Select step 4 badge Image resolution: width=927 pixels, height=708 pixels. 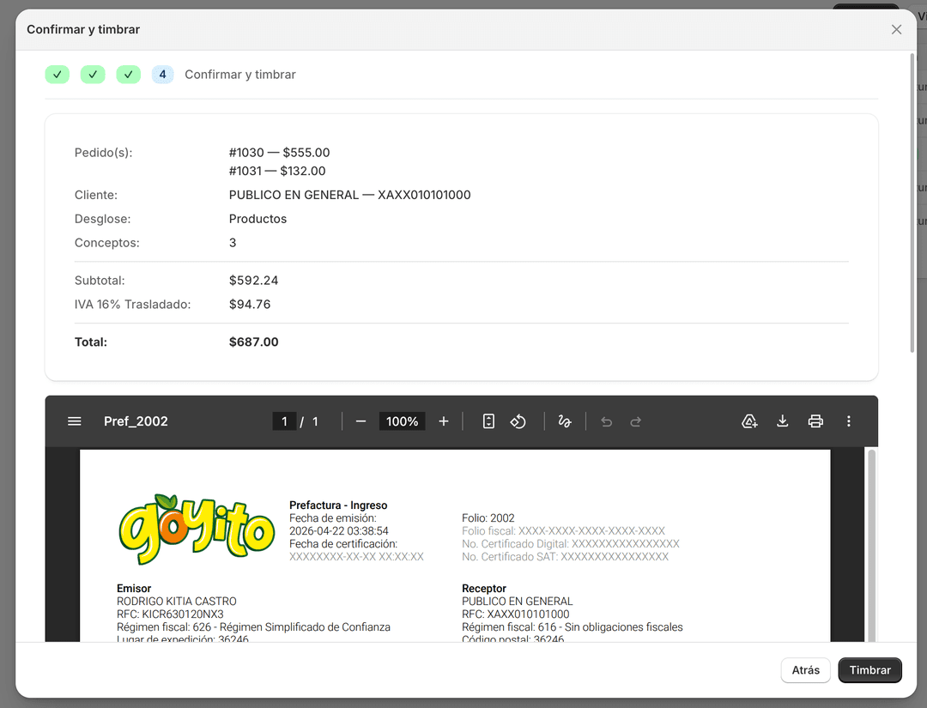point(162,75)
